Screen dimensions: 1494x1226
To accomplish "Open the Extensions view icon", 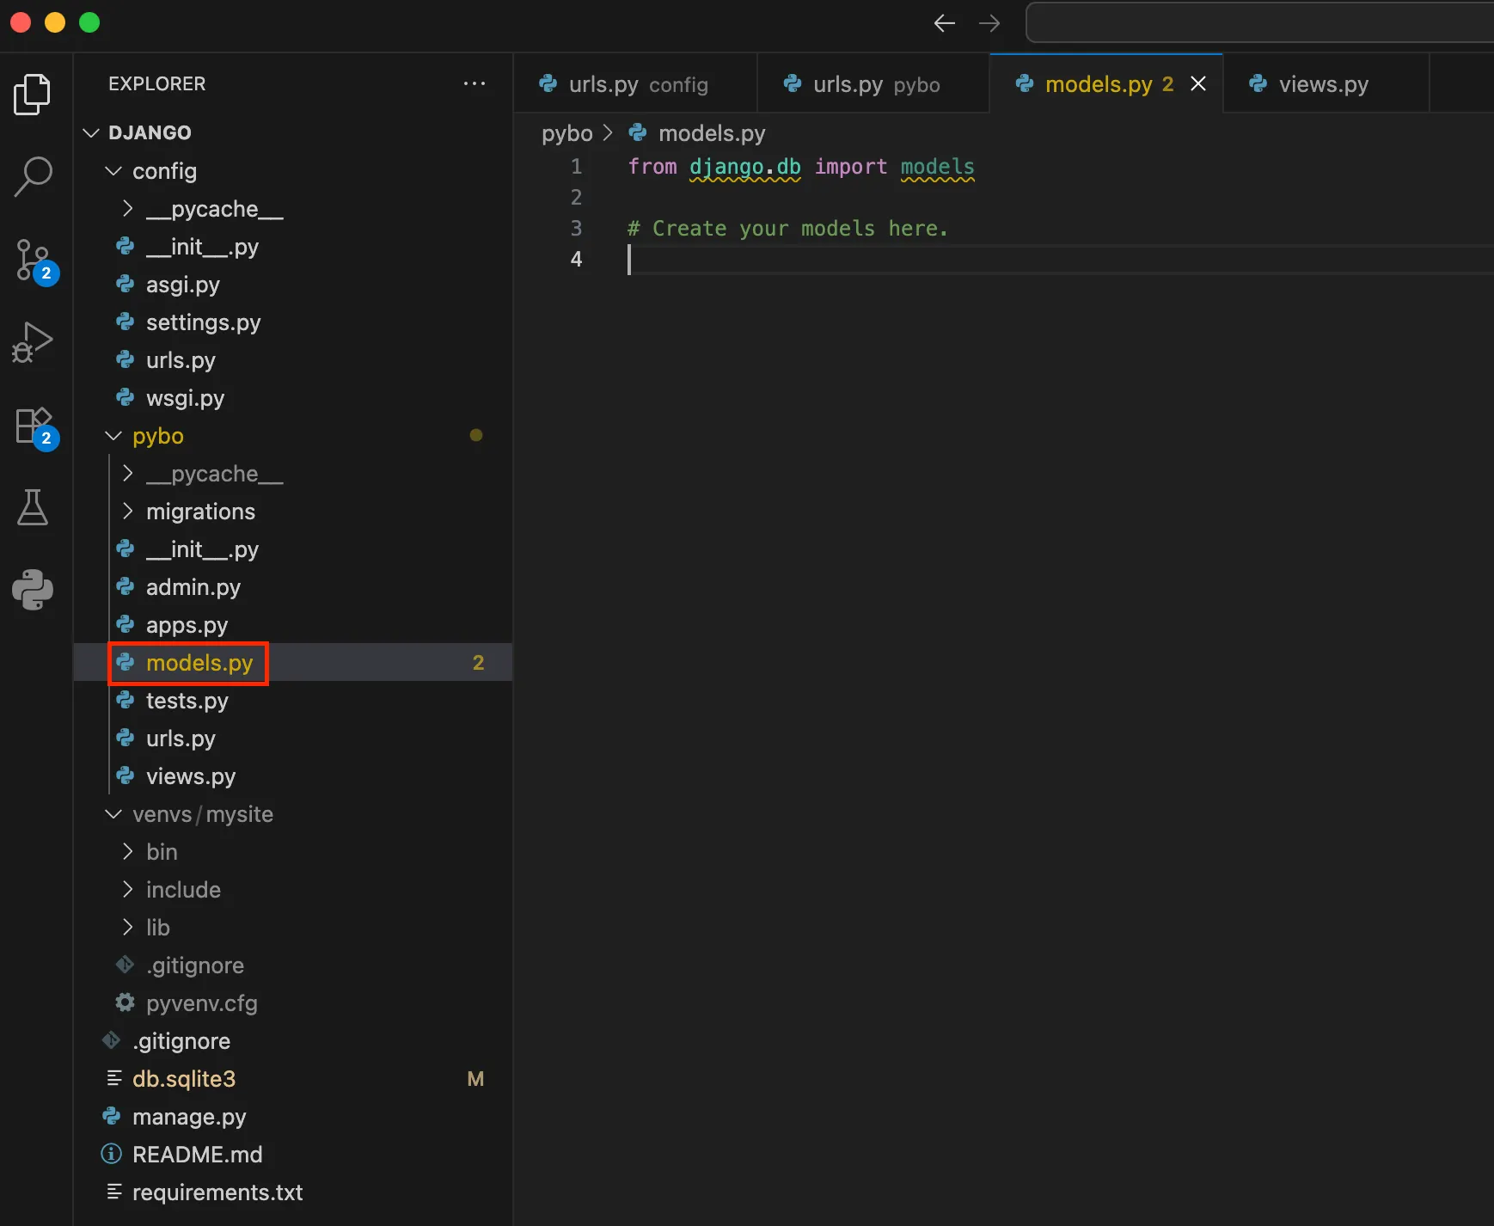I will [x=33, y=426].
